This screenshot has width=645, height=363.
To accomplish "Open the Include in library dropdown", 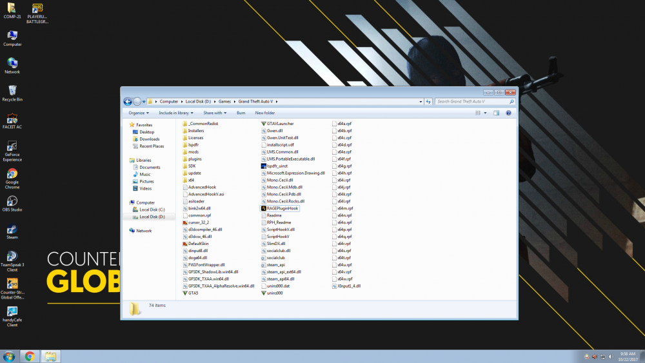I will [175, 113].
